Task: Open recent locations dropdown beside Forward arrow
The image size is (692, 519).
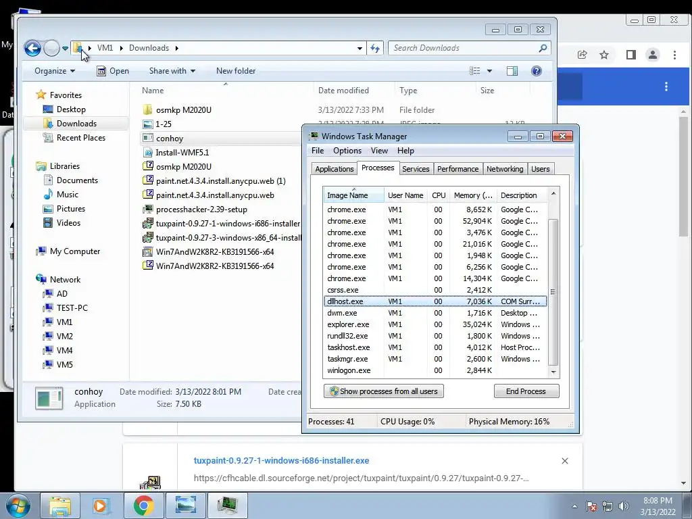Action: (65, 48)
